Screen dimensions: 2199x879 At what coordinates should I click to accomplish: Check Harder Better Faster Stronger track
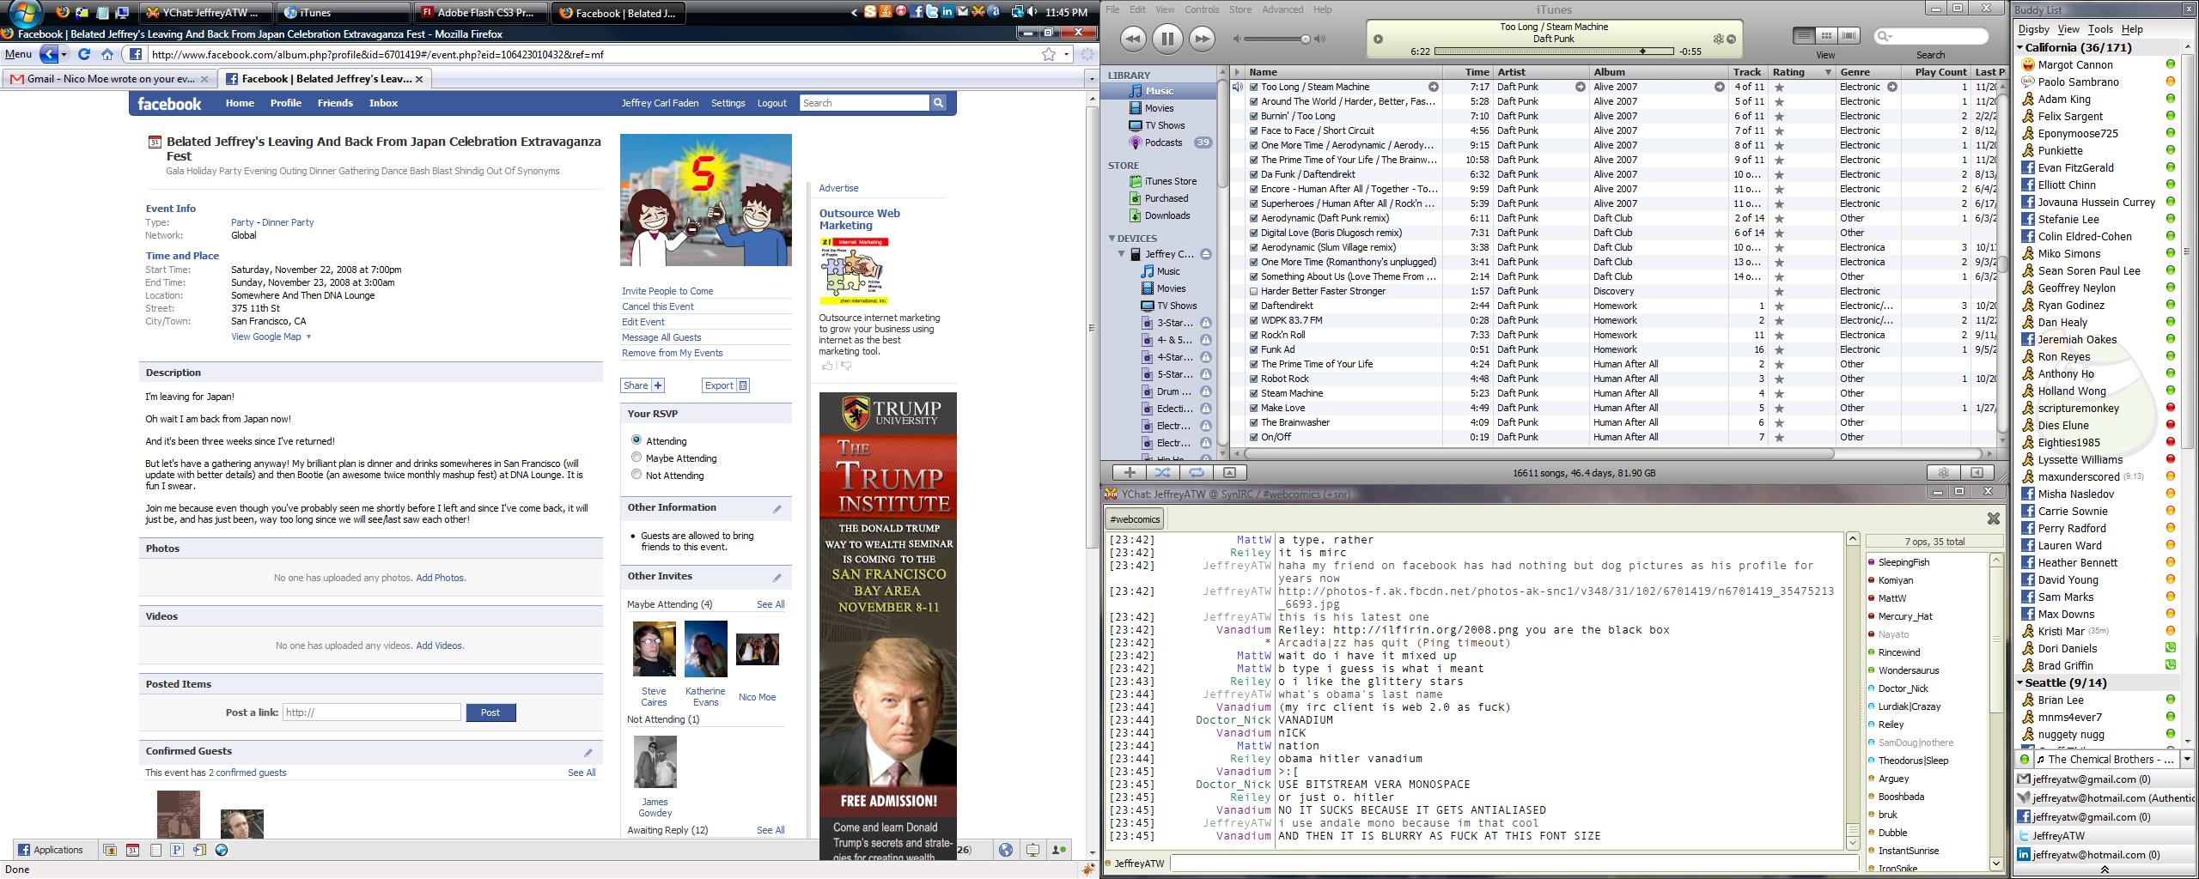pos(1254,291)
